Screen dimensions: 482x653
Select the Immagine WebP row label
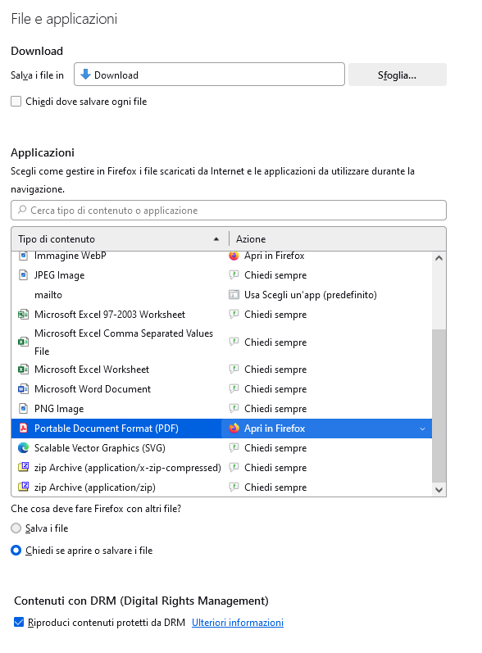(x=70, y=256)
